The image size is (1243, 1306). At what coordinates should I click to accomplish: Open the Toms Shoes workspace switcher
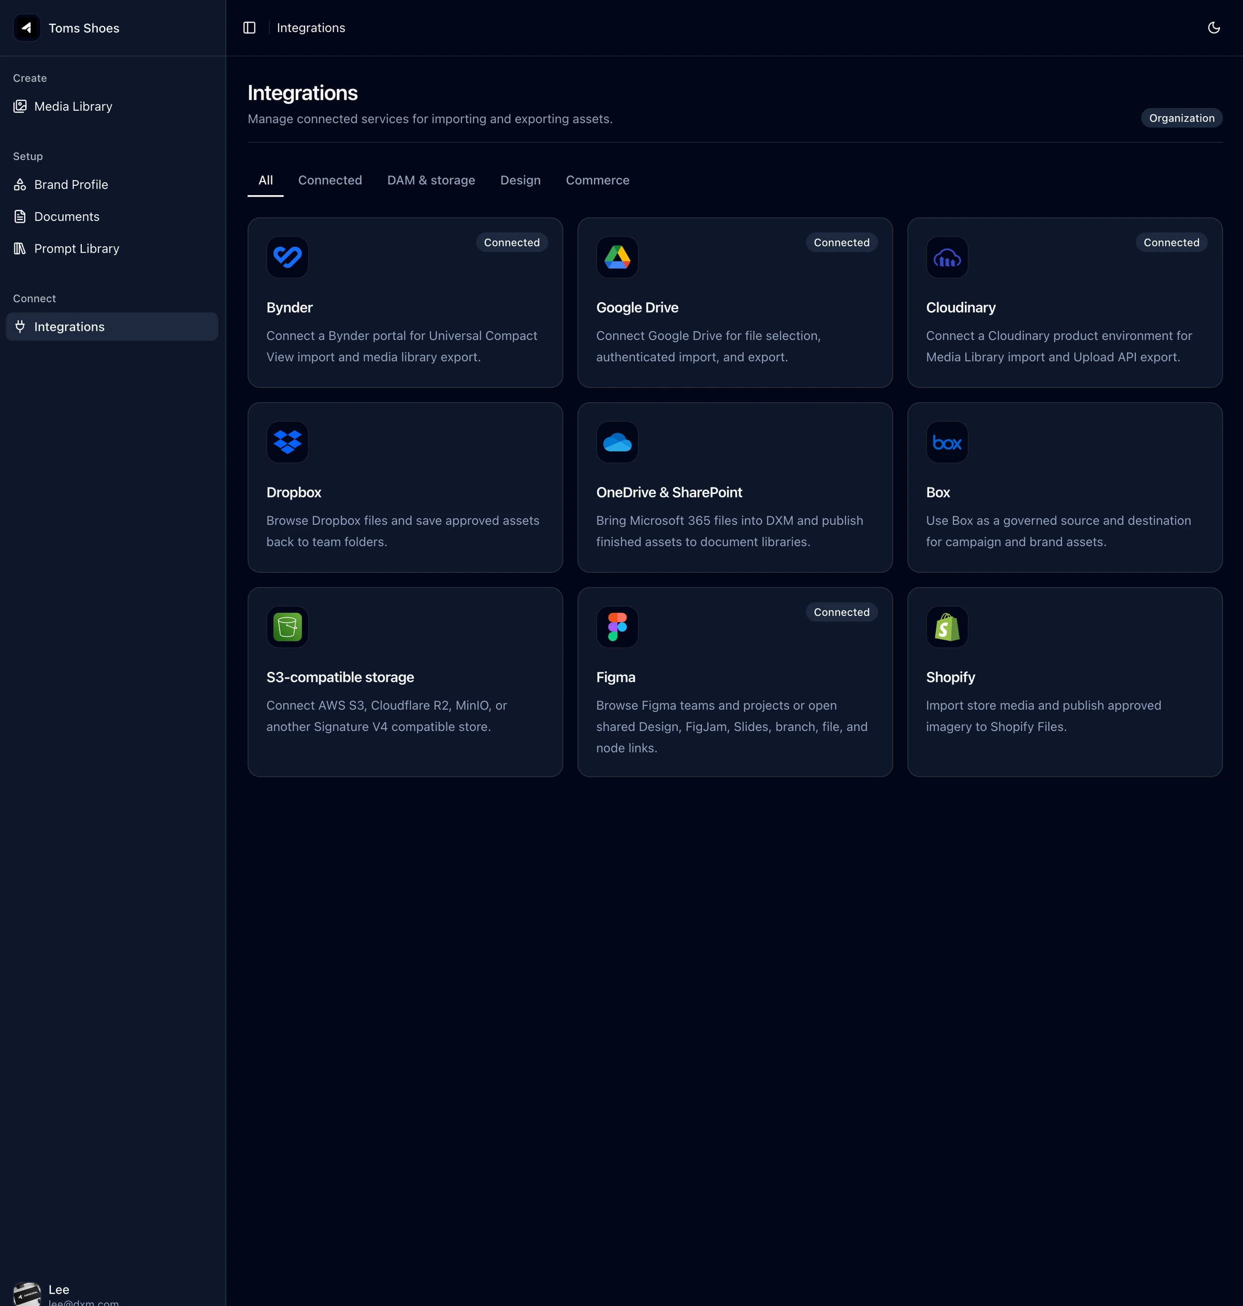coord(112,28)
